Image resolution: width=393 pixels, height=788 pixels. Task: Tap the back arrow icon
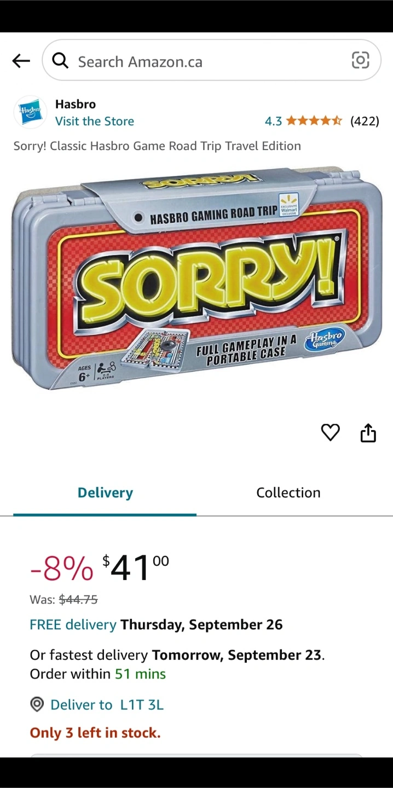(x=21, y=61)
